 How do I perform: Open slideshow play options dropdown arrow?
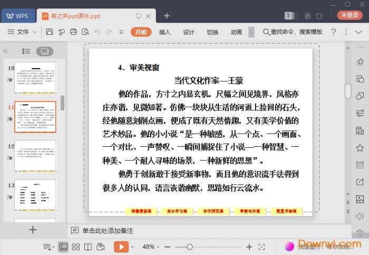tap(132, 247)
